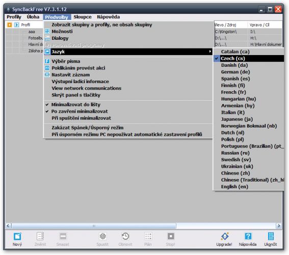Choose Italian (it) language
The height and width of the screenshot is (255, 289).
point(248,112)
